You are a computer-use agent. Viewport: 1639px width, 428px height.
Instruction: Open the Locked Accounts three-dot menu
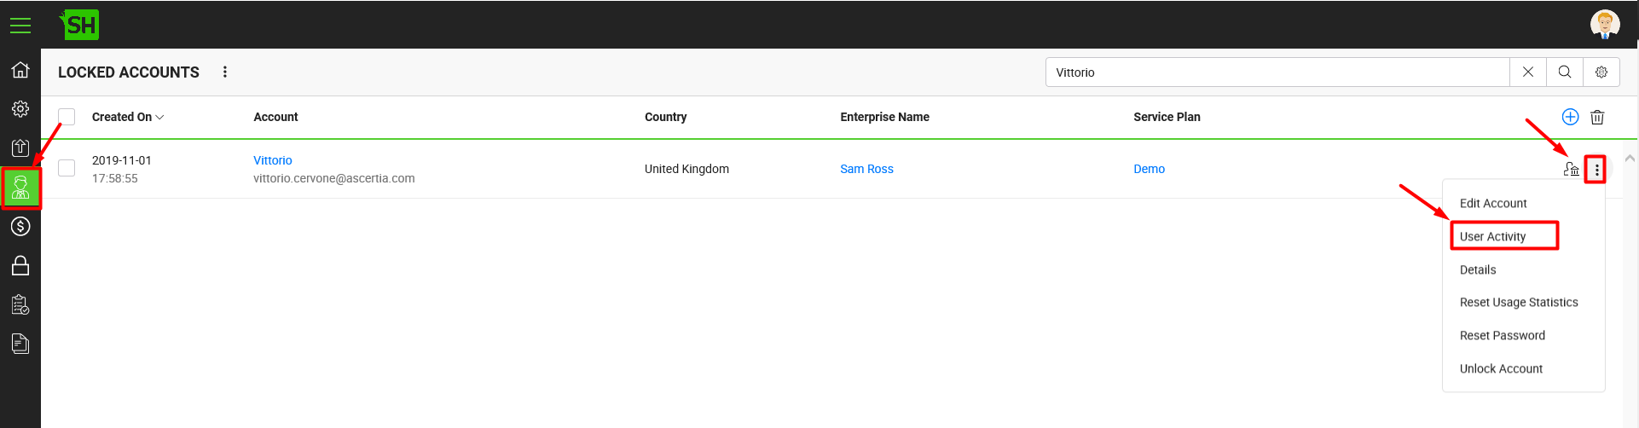click(225, 72)
